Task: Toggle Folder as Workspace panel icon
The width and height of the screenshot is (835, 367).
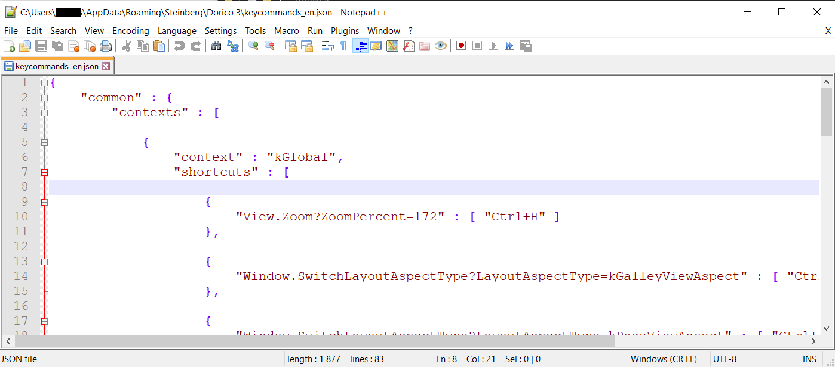Action: click(x=425, y=46)
